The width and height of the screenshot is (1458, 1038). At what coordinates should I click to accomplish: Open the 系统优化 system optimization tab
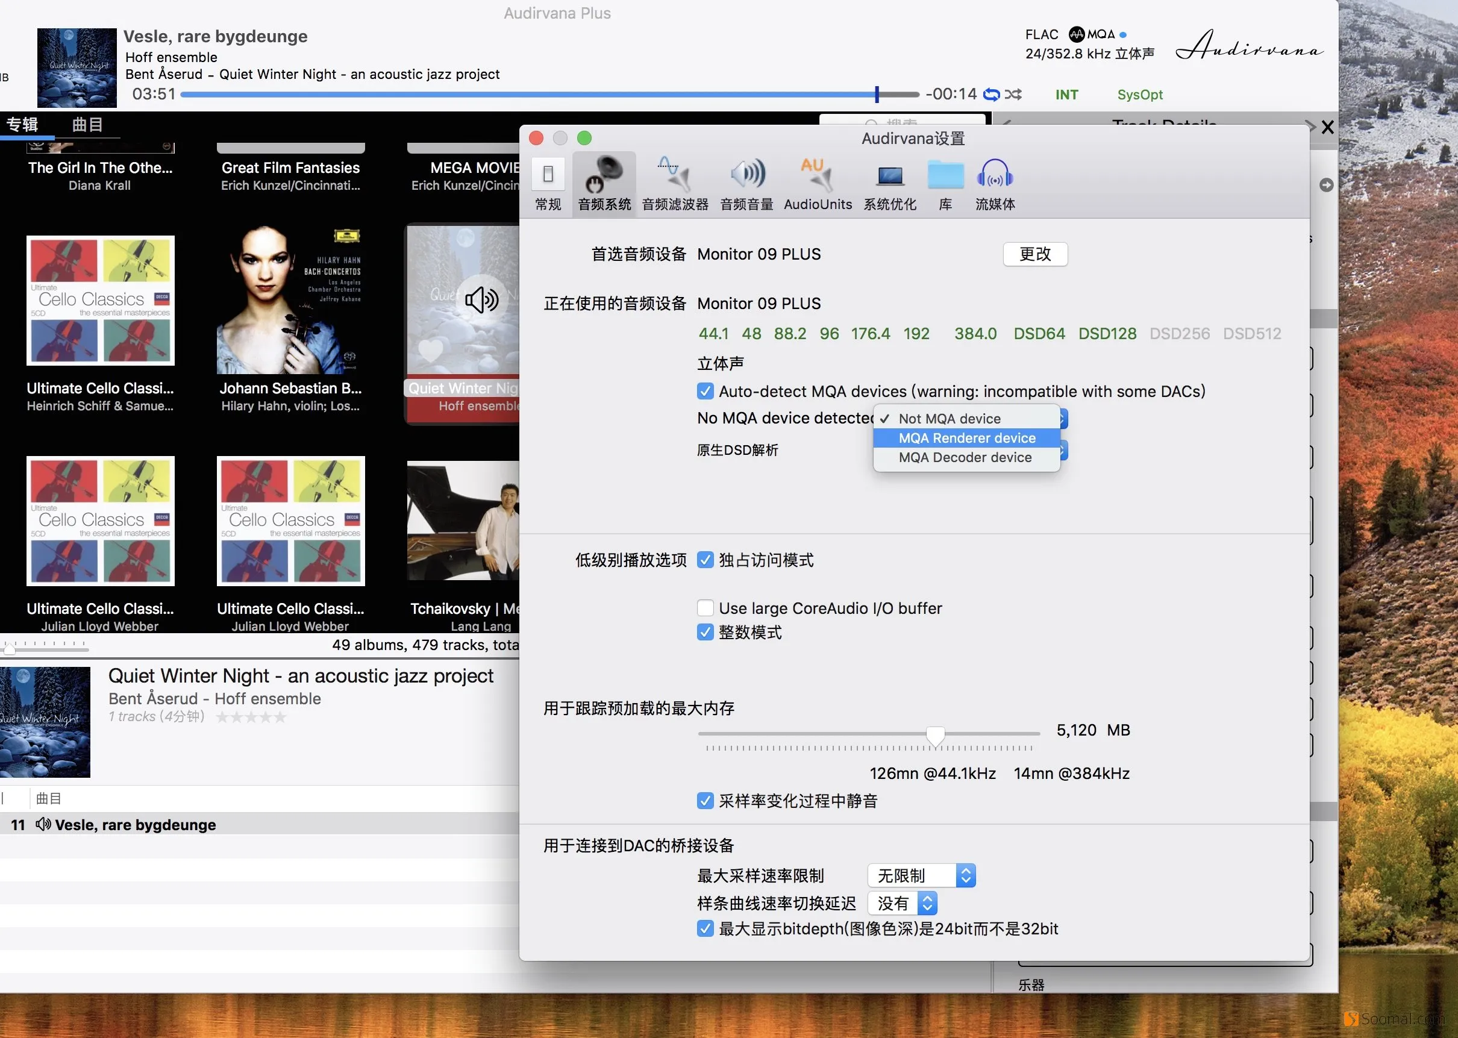tap(890, 184)
